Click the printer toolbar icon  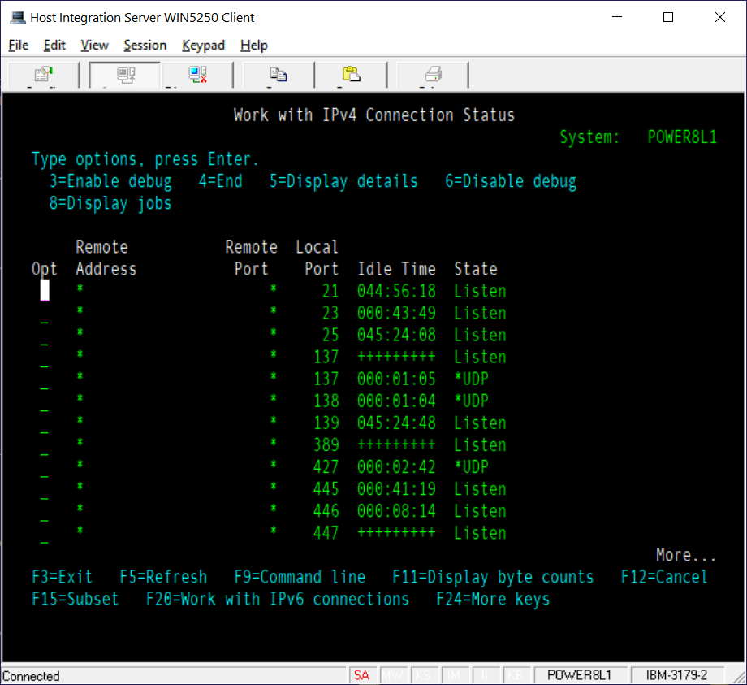point(432,75)
